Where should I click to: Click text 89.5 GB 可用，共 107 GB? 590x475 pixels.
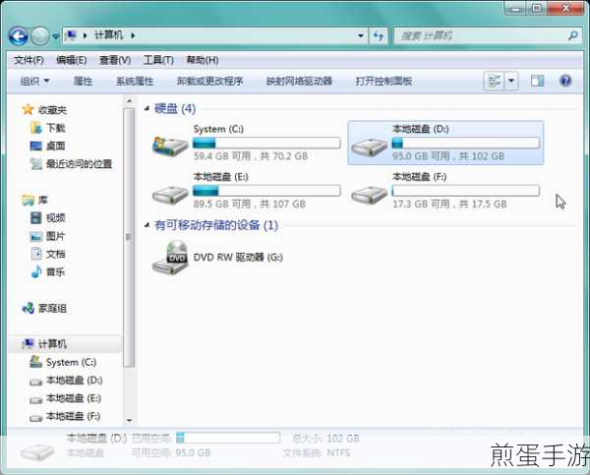(x=250, y=204)
